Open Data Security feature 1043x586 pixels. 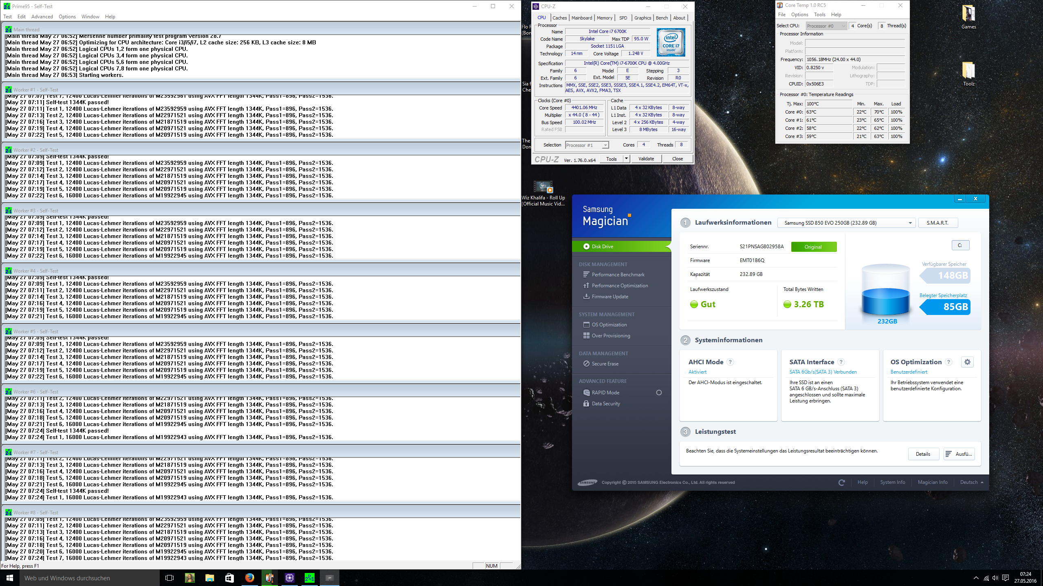(x=605, y=404)
